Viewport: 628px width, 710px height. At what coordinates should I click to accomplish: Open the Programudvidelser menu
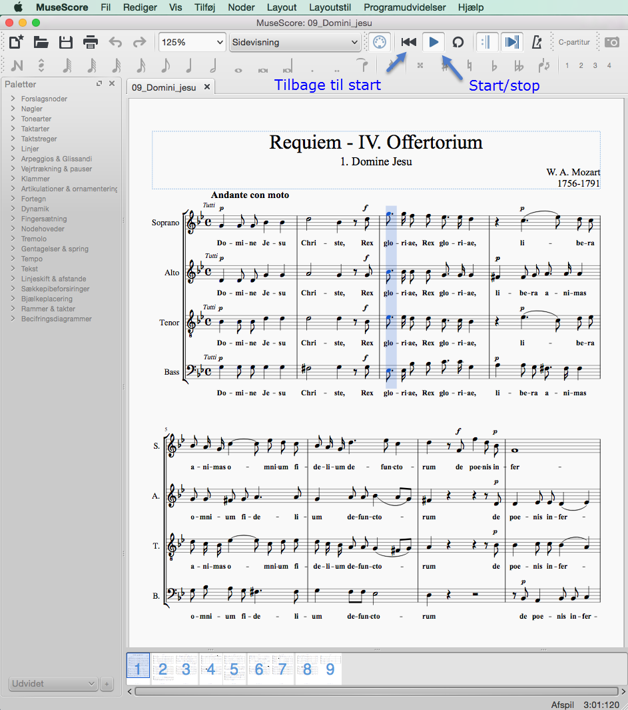[405, 7]
